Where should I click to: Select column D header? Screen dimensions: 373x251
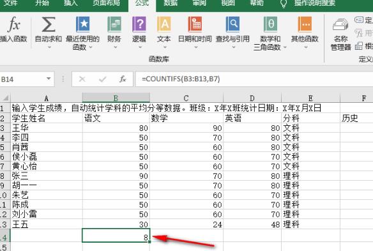[252, 98]
